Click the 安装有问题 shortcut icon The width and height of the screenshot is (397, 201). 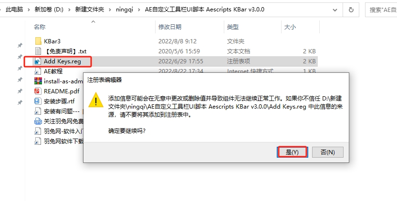click(x=38, y=111)
